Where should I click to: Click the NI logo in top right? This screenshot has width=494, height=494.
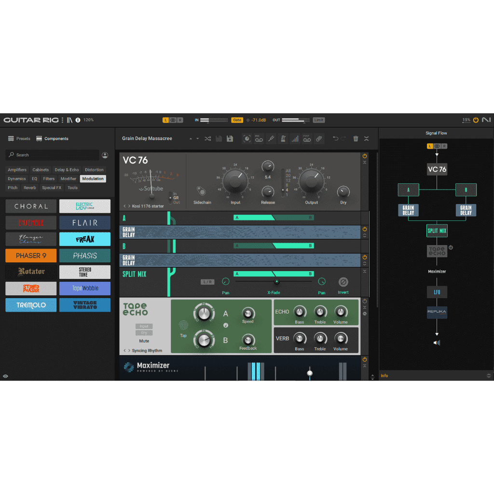point(486,120)
